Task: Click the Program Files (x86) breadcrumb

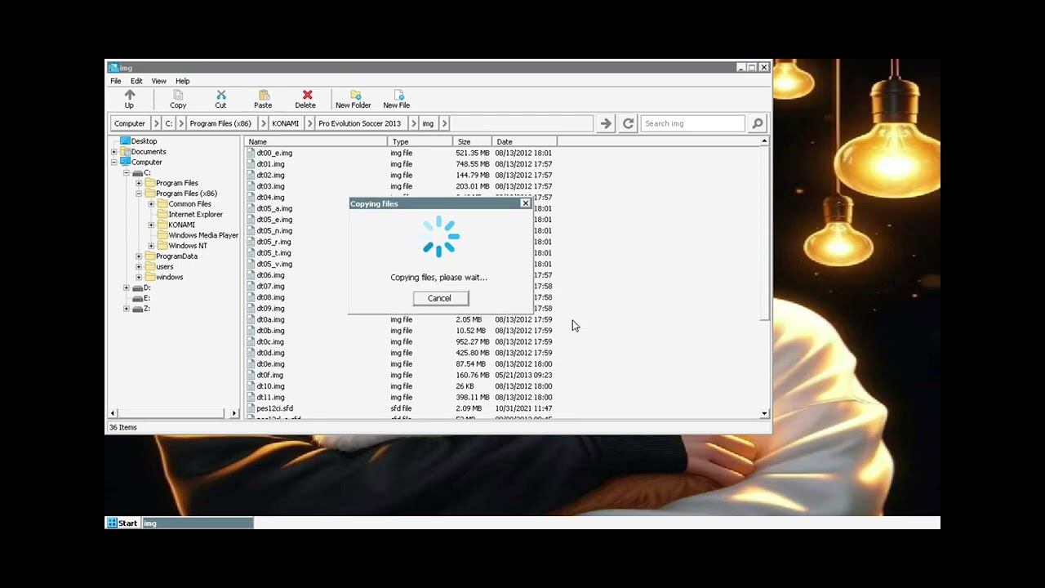Action: (220, 123)
